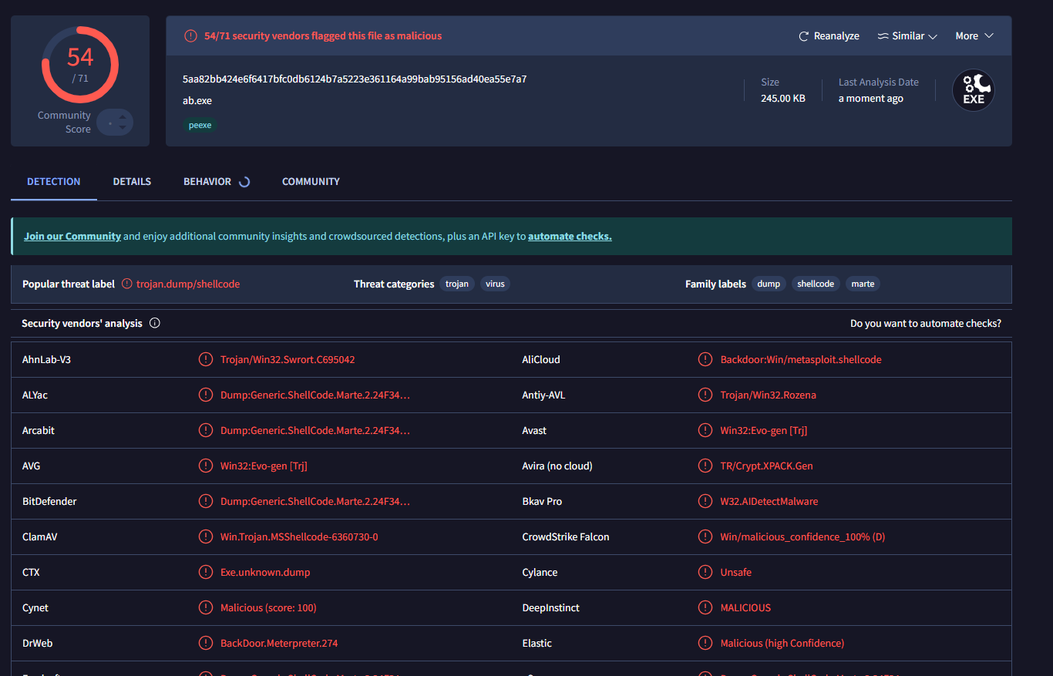Viewport: 1053px width, 676px height.
Task: Click the alert icon in Cynet row
Action: [x=206, y=607]
